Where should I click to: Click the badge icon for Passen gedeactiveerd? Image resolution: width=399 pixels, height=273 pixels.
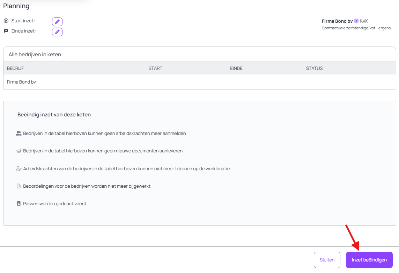19,203
